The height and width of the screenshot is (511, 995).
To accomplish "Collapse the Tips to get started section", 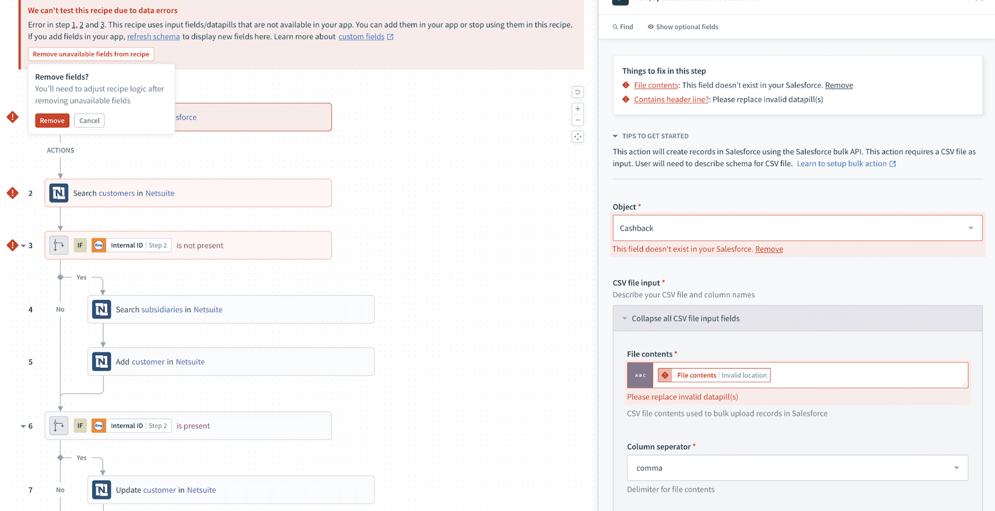I will [615, 136].
